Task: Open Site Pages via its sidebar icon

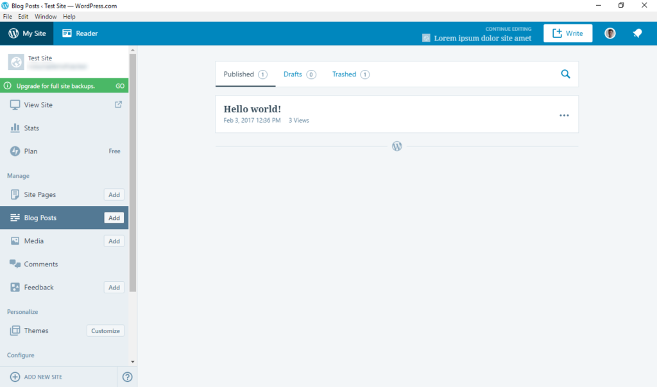Action: 14,194
